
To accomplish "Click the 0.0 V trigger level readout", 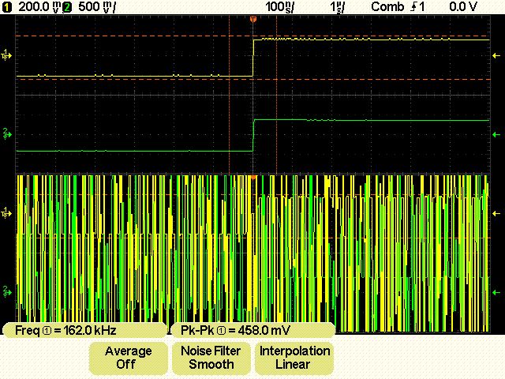I will [x=463, y=7].
